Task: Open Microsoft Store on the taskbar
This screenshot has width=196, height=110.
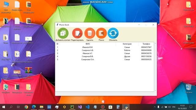Action: point(110,107)
